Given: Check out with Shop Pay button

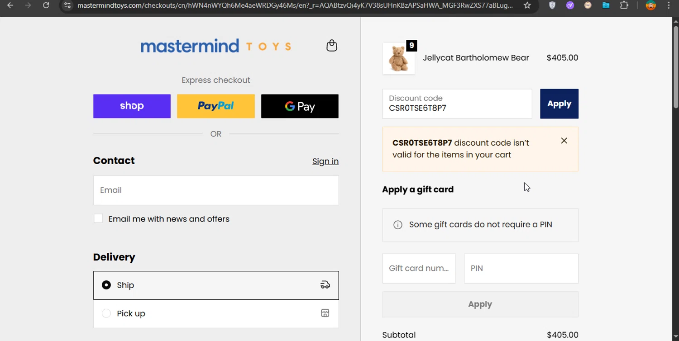Looking at the screenshot, I should point(132,106).
